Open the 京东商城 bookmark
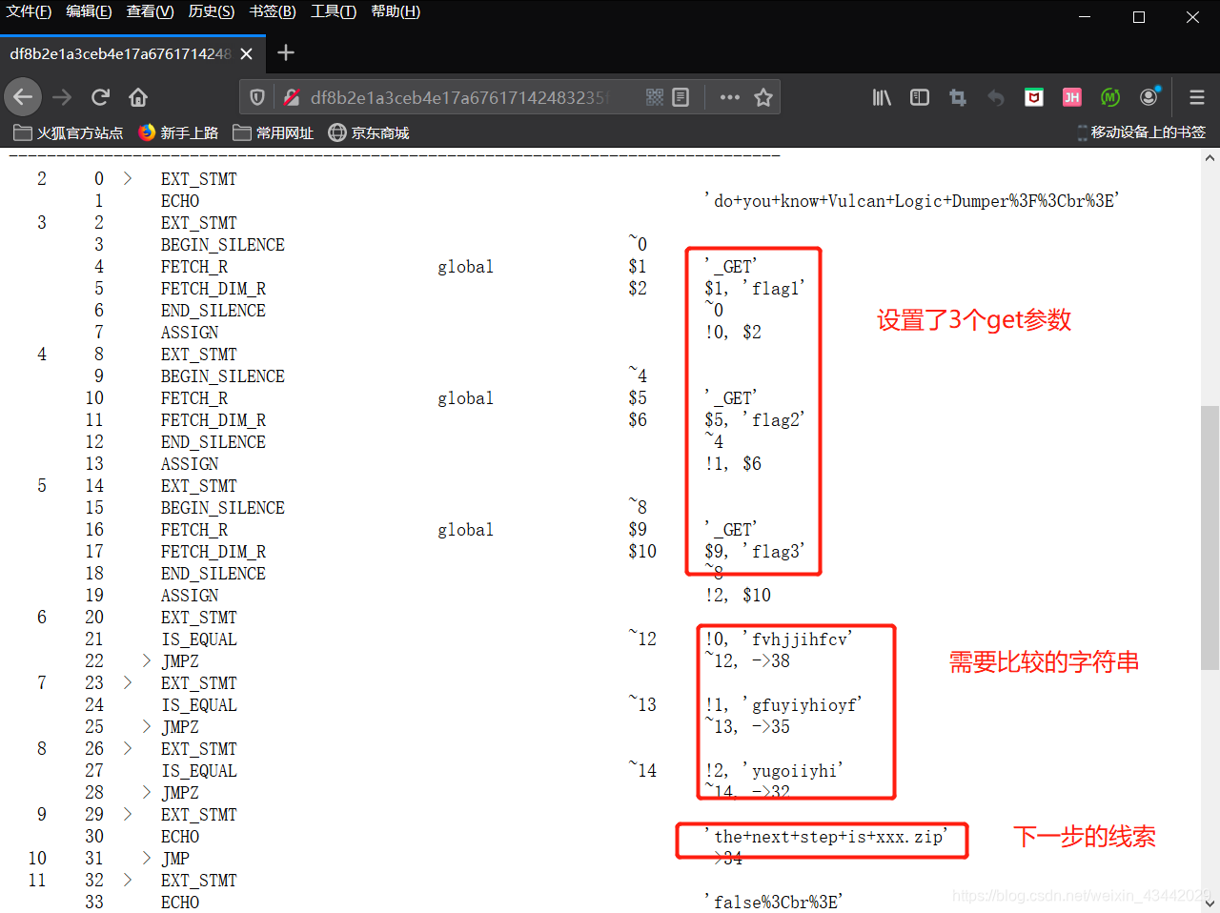1220x913 pixels. 369,132
